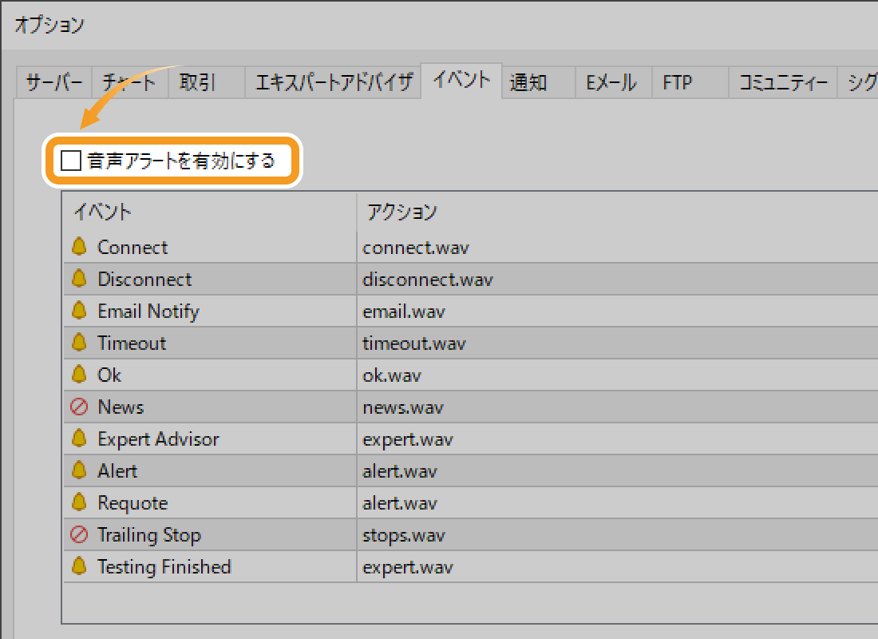Select the Eメール tab
Image resolution: width=878 pixels, height=639 pixels.
[x=611, y=82]
